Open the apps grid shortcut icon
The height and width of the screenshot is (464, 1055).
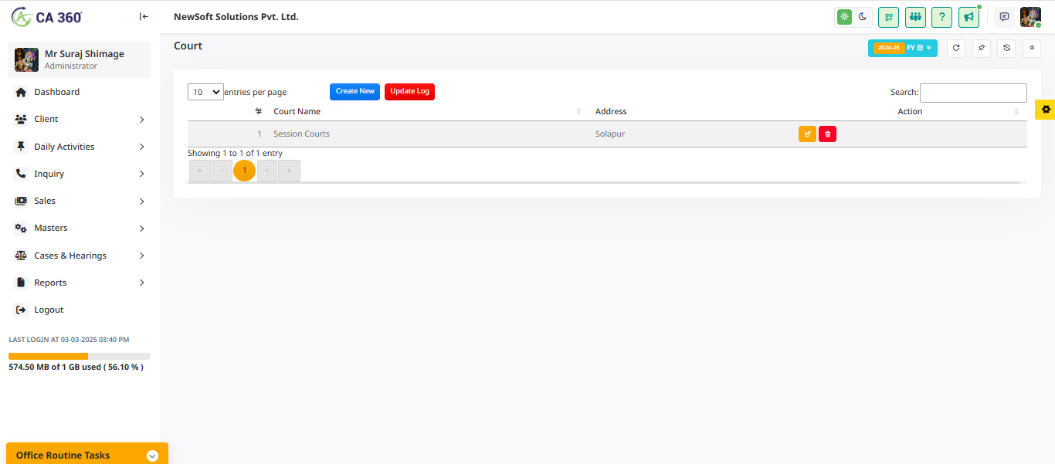889,17
